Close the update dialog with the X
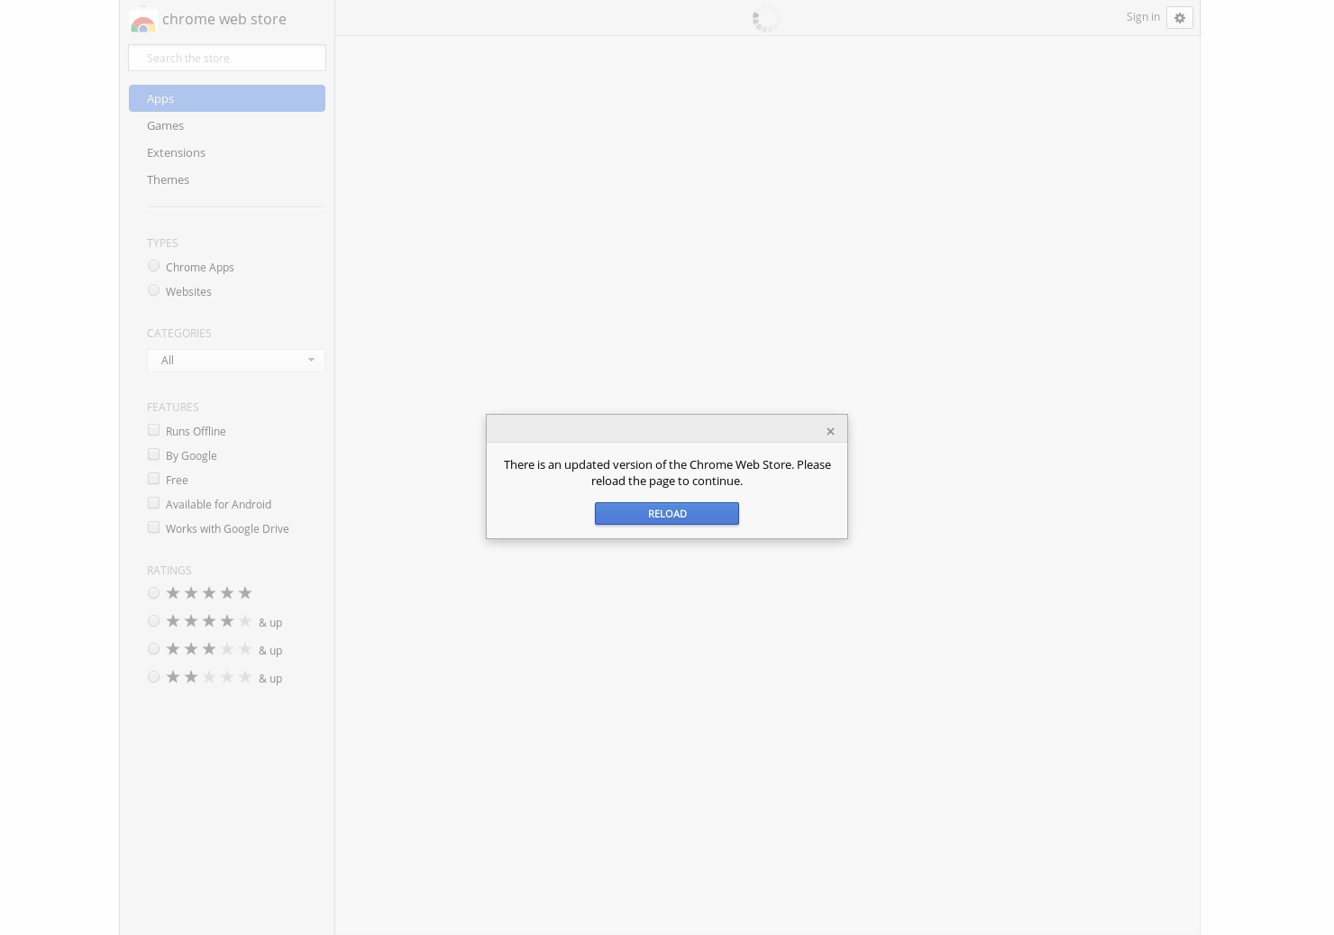 [x=830, y=431]
